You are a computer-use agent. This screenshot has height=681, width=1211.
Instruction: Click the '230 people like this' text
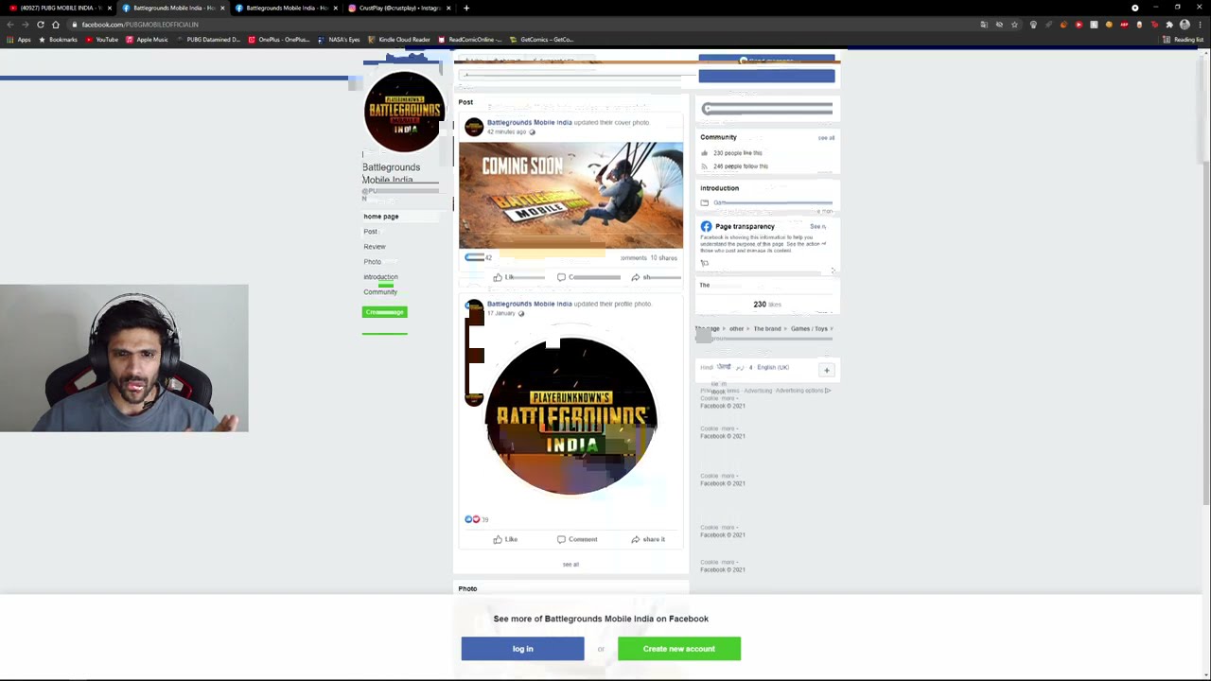pyautogui.click(x=737, y=153)
